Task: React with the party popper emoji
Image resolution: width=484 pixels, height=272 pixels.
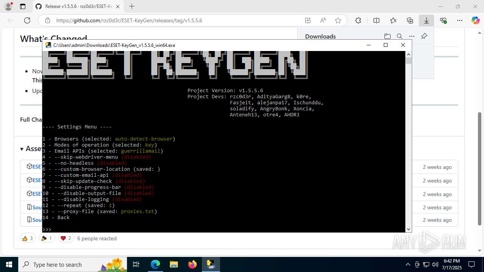Action: [x=47, y=238]
